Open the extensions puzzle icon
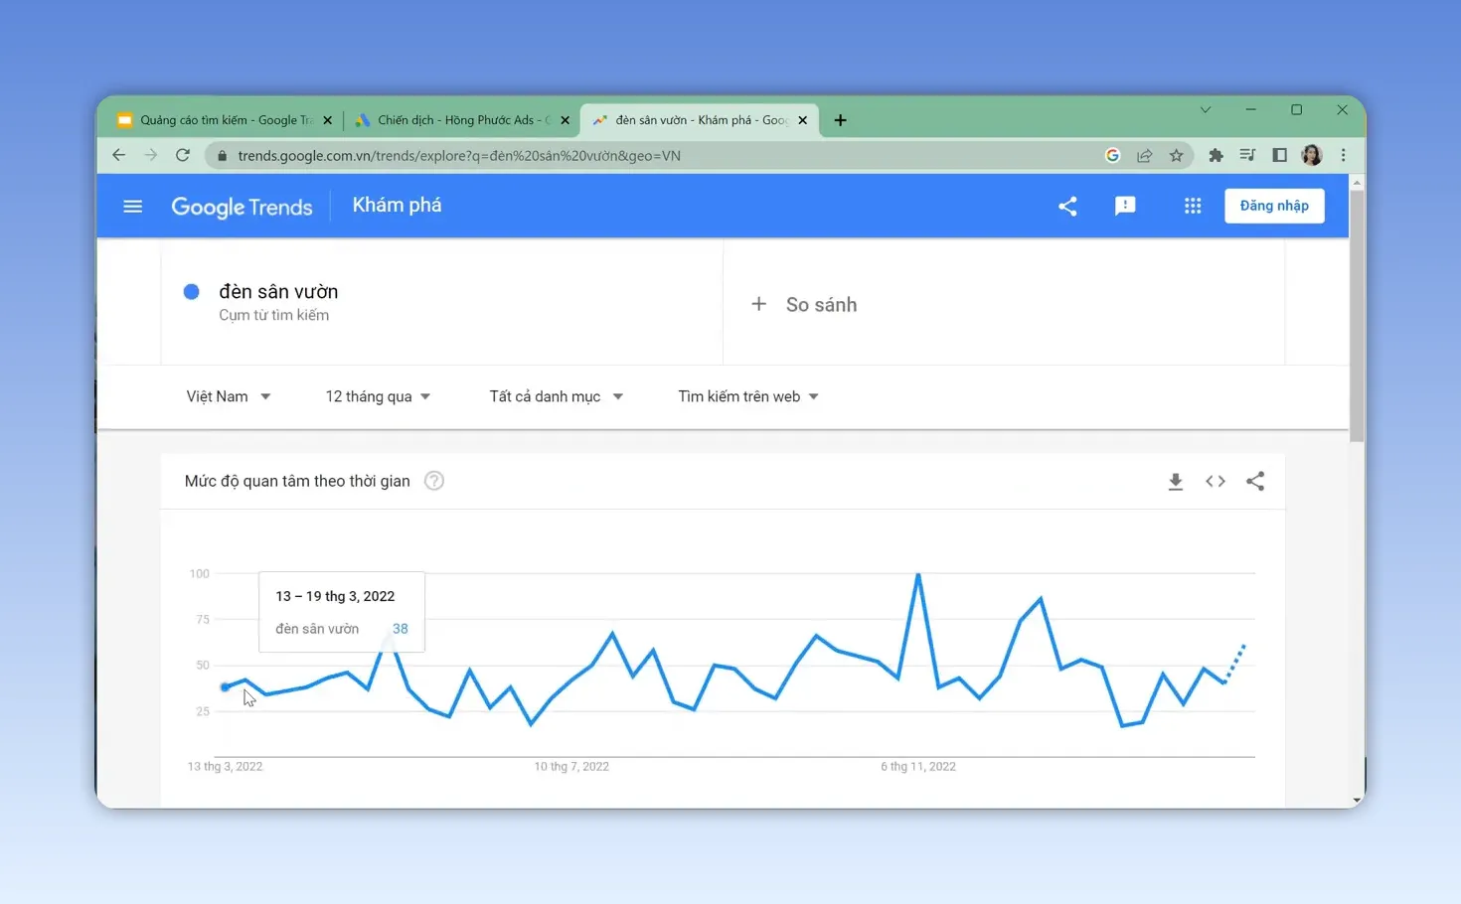This screenshot has height=904, width=1461. [x=1216, y=155]
